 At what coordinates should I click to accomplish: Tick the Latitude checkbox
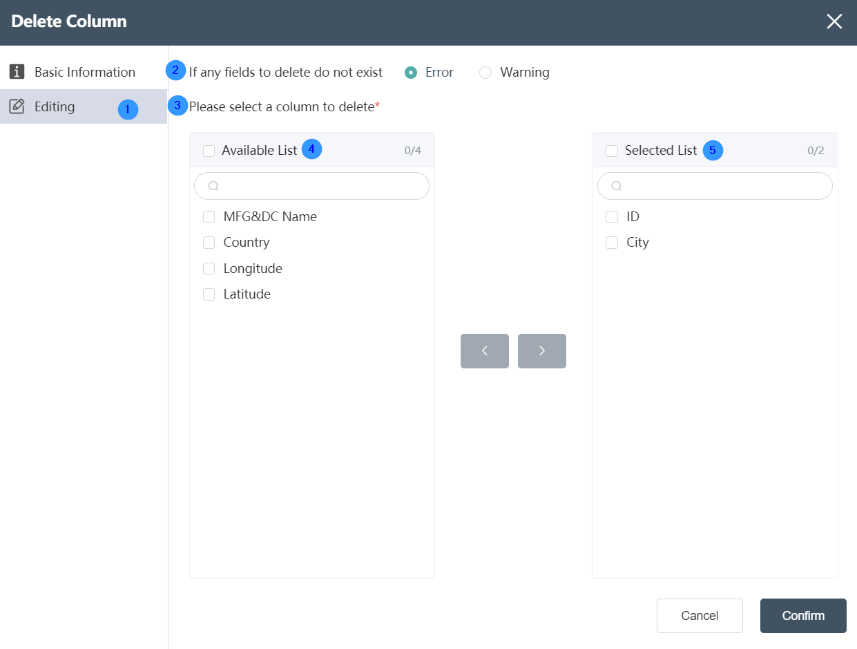point(209,294)
